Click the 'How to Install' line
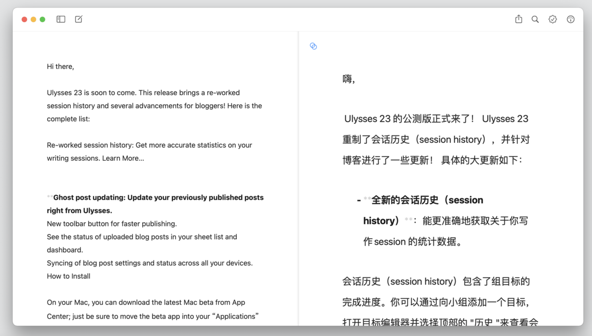Viewport: 592px width, 336px height. [69, 276]
